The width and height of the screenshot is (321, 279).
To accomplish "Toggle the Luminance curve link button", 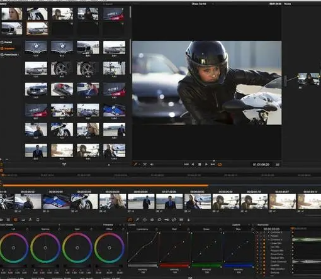I will 156,229.
